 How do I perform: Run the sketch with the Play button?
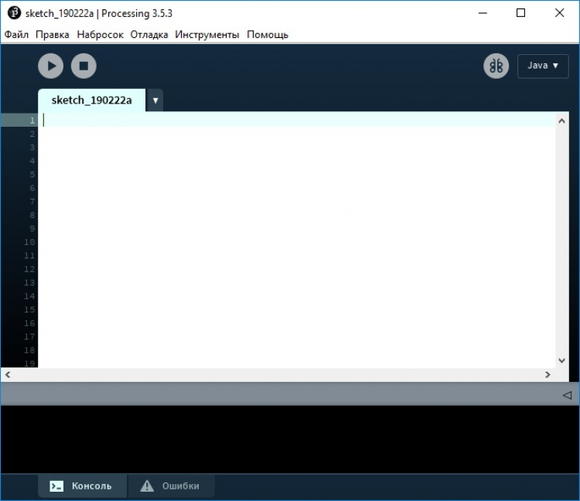pos(51,66)
